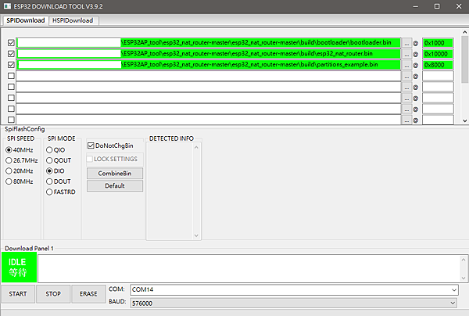The image size is (469, 316).
Task: Click the ESP32 Download Tool title bar icon
Action: coord(7,6)
